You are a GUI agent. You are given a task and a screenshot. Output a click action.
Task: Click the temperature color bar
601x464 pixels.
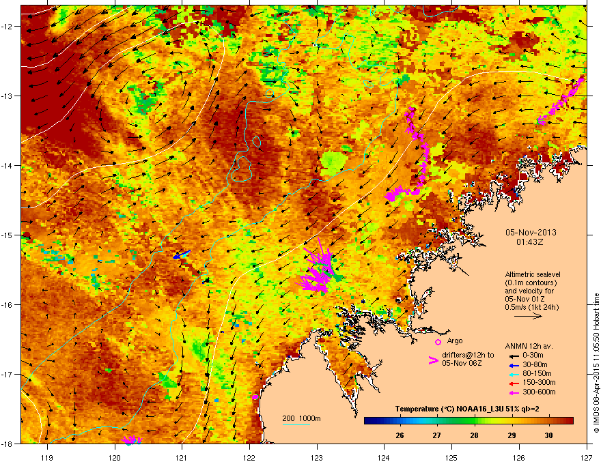(x=469, y=420)
